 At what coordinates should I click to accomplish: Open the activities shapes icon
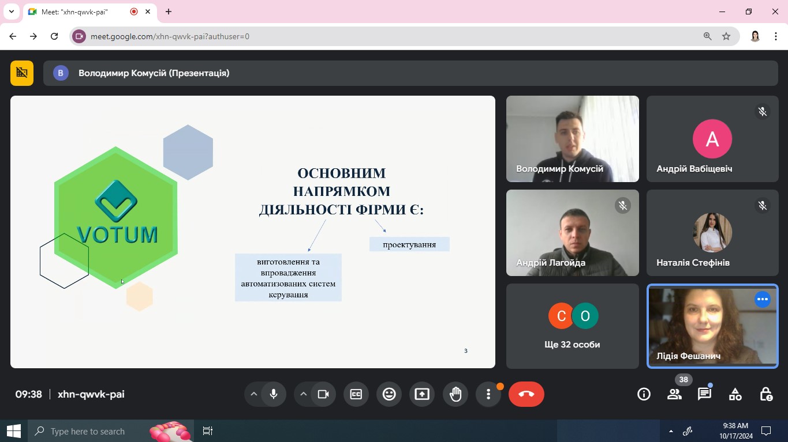[x=735, y=394]
